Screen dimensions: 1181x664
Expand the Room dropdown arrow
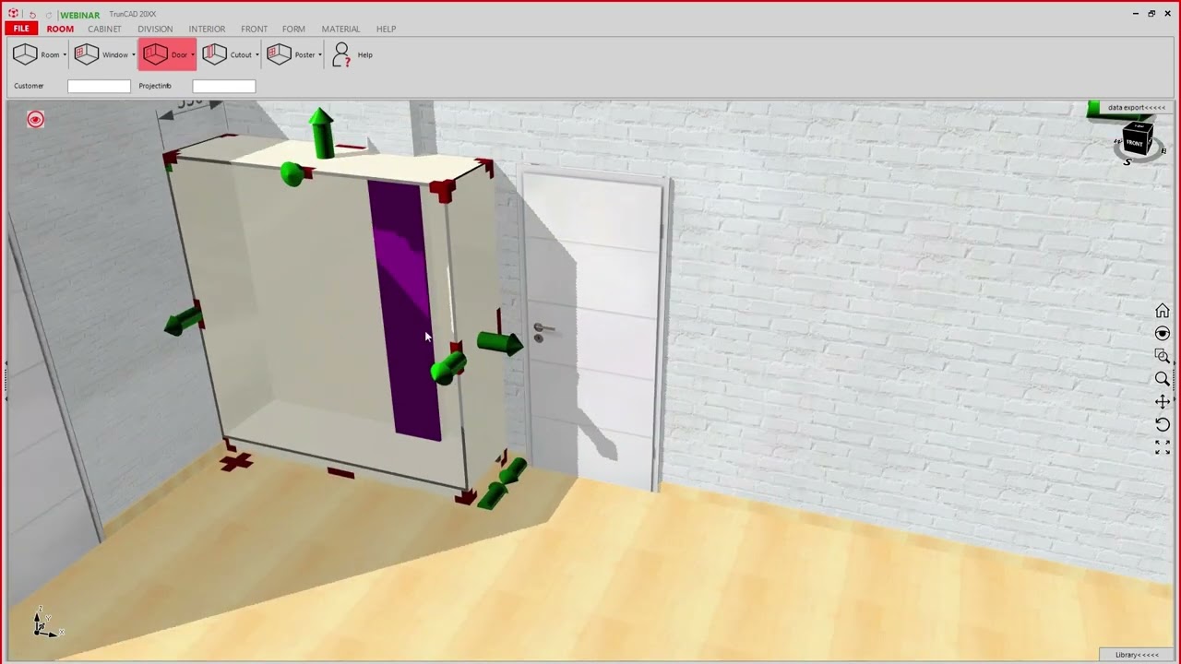point(65,55)
